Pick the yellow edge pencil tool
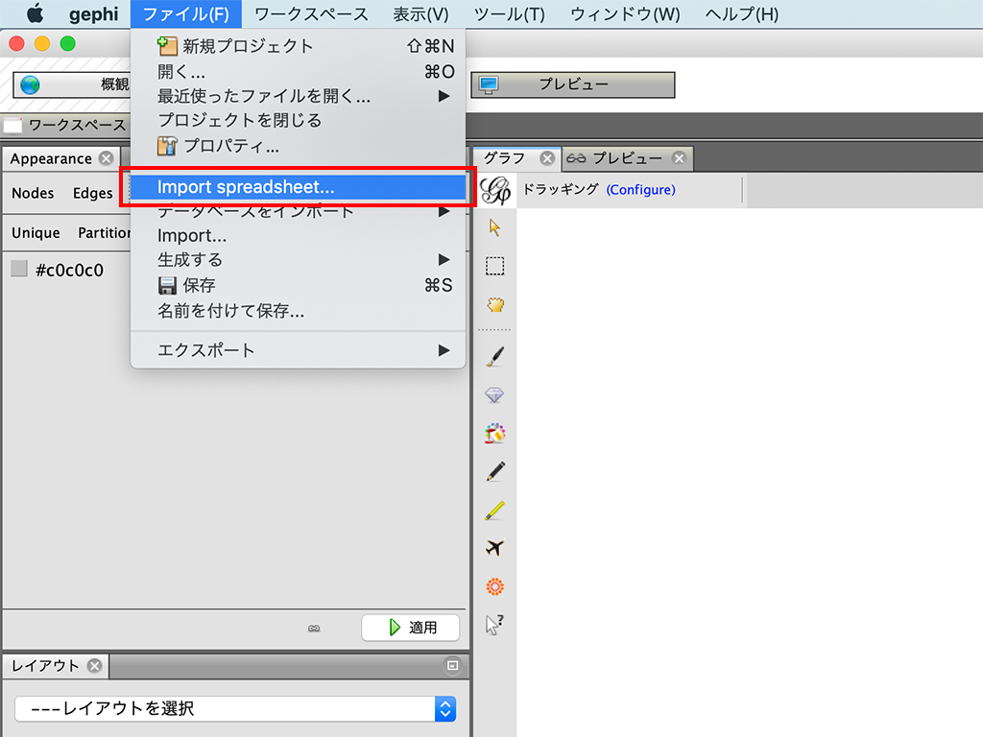 [x=495, y=511]
